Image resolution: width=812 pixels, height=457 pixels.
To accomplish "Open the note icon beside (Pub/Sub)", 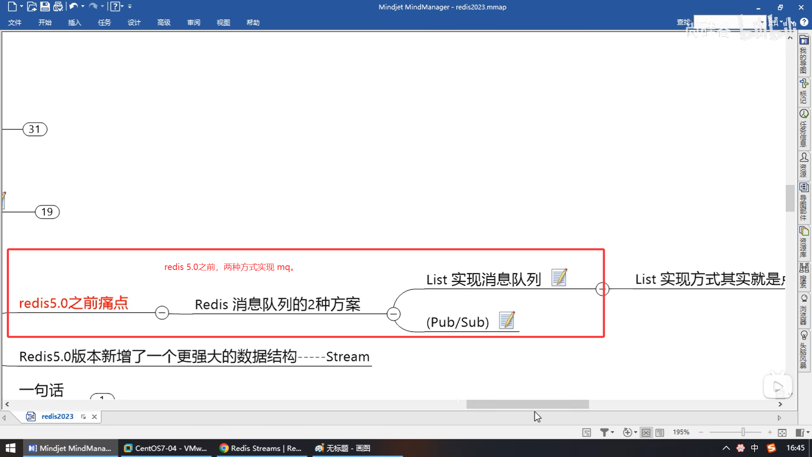I will point(507,320).
